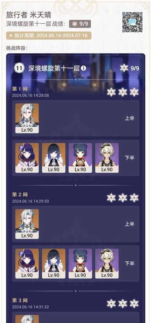Viewport: 151px width, 323px height.
Task: Click the 第 1 间 timestamp 14:28:08
Action: pos(31,96)
